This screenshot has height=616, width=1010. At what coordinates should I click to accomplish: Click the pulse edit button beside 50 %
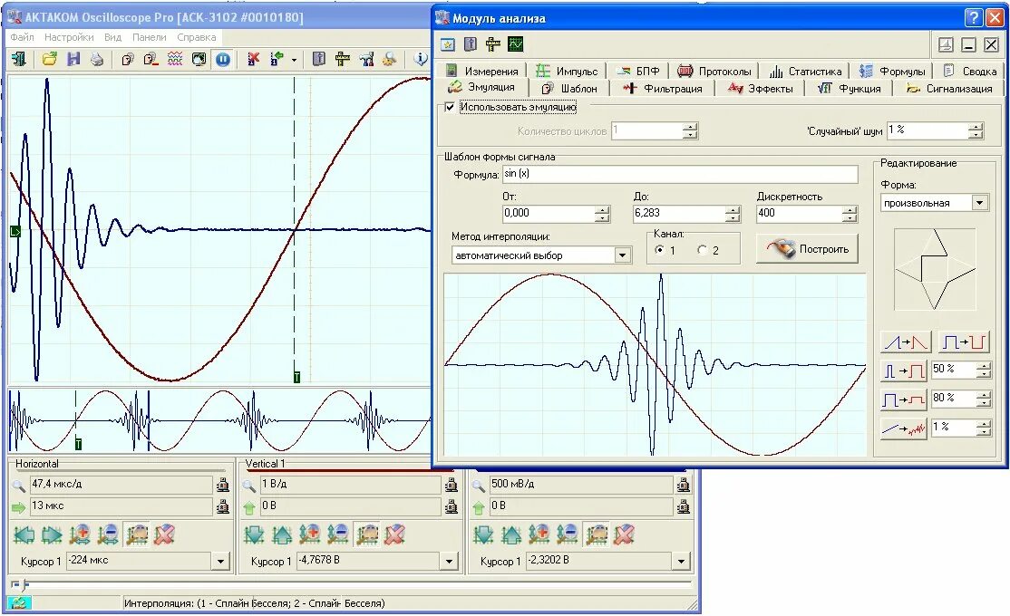click(905, 371)
